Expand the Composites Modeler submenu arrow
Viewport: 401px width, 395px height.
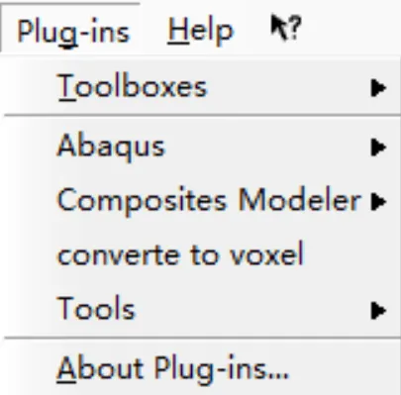(378, 201)
